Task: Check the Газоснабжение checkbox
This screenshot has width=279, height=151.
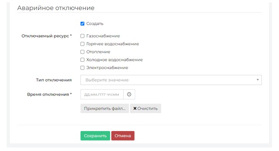Action: click(82, 36)
